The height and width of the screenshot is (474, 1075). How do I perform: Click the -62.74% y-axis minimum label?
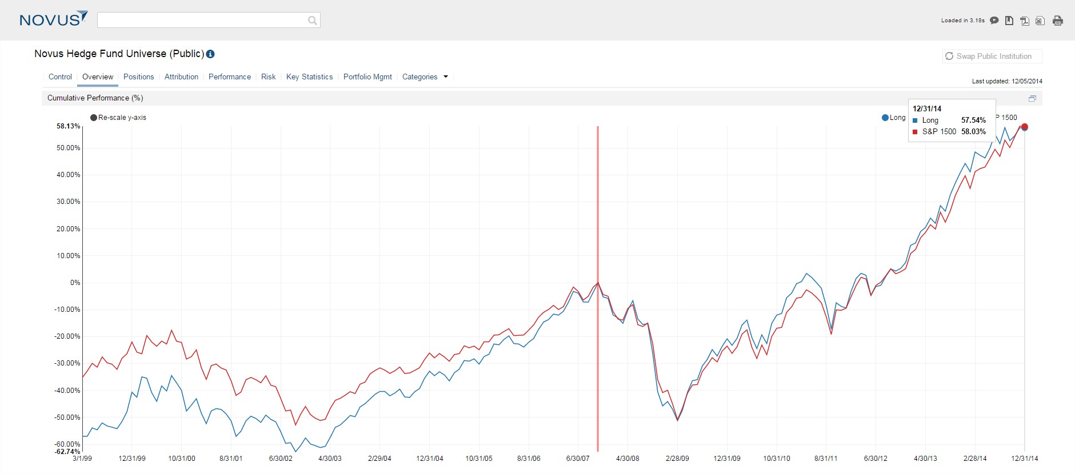coord(67,452)
